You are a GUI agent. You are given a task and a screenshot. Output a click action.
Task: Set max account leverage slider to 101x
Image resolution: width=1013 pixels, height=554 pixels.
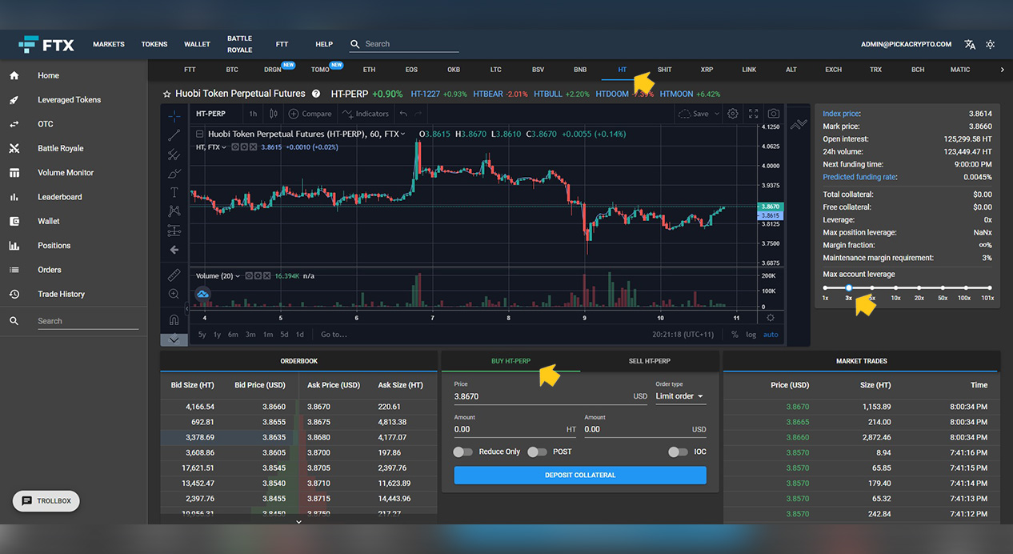click(989, 287)
